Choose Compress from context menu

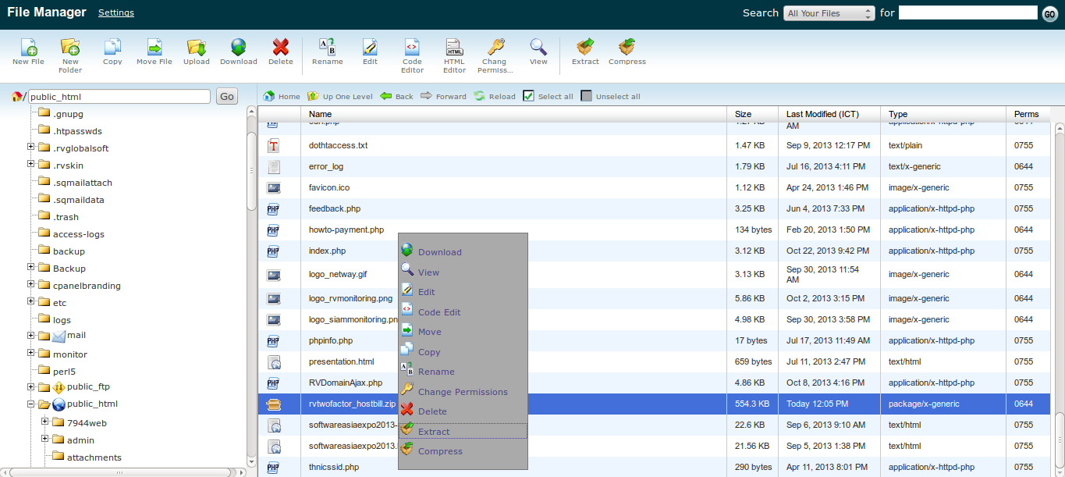tap(440, 451)
